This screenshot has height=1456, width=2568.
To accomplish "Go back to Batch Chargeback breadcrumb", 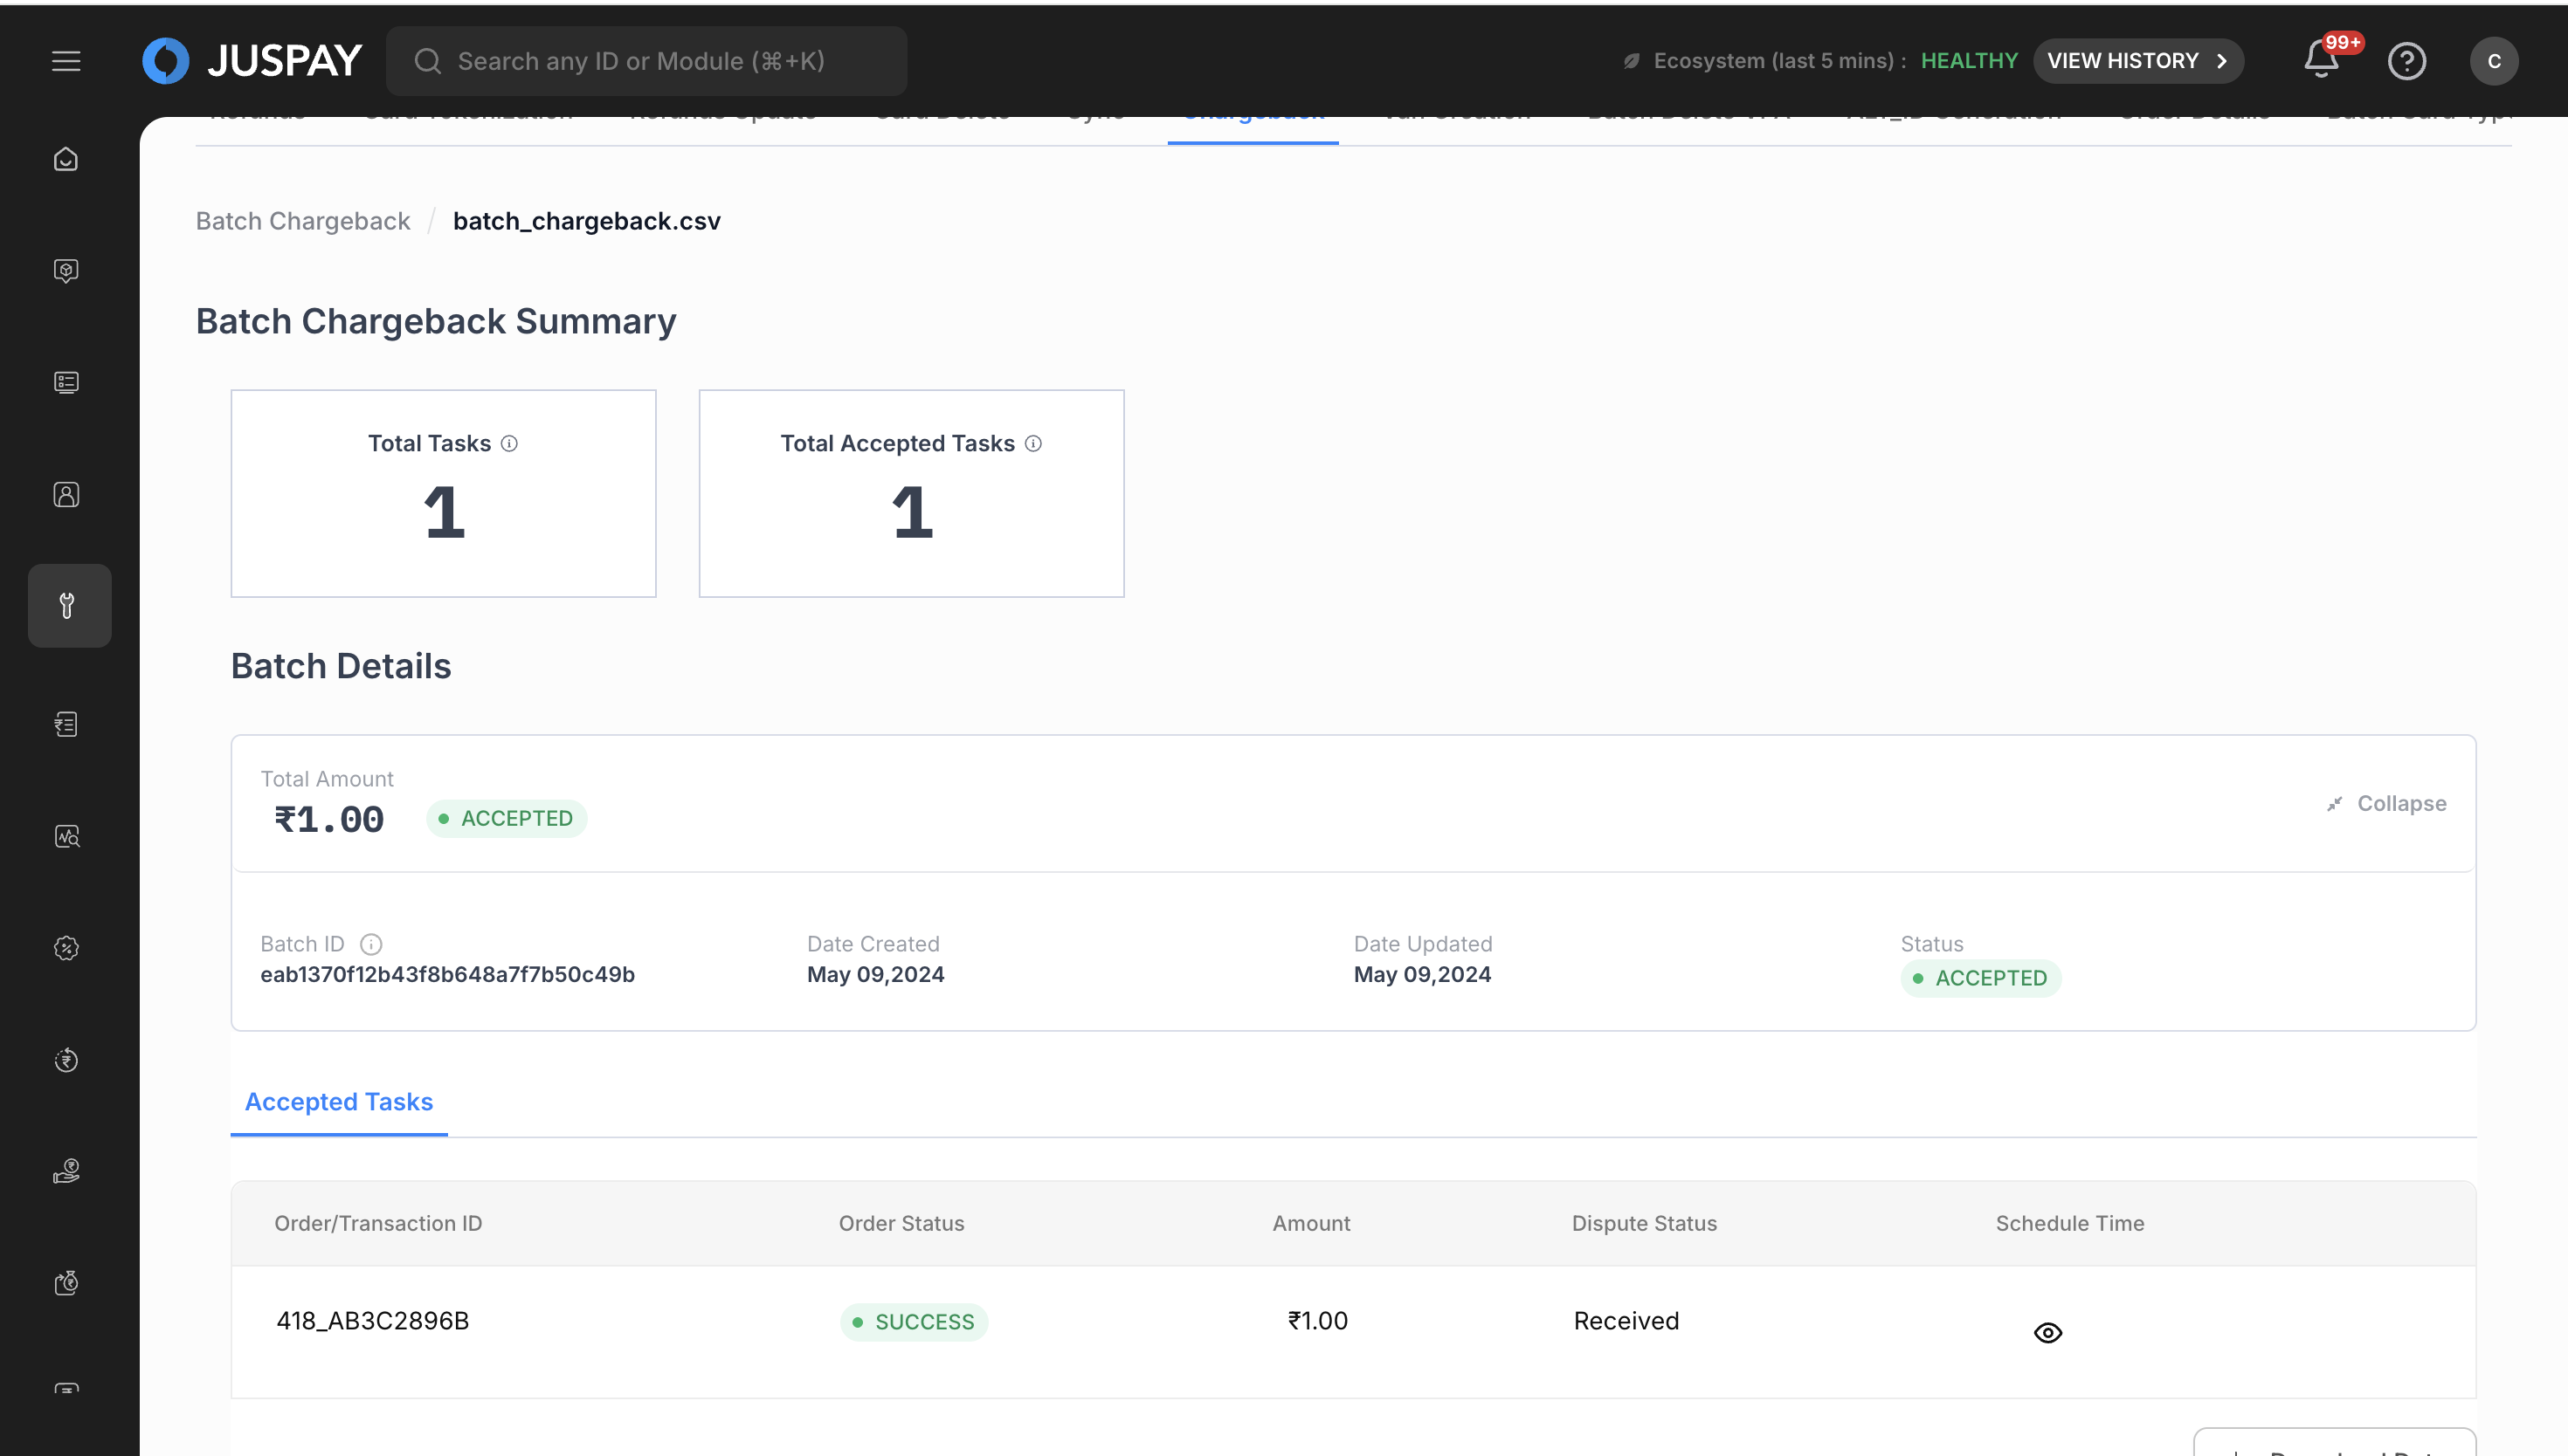I will [302, 221].
